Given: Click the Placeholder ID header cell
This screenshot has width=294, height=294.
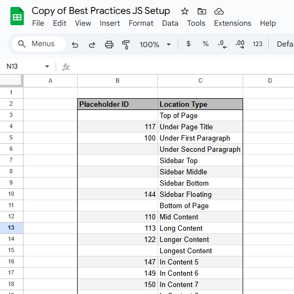Looking at the screenshot, I should click(118, 104).
